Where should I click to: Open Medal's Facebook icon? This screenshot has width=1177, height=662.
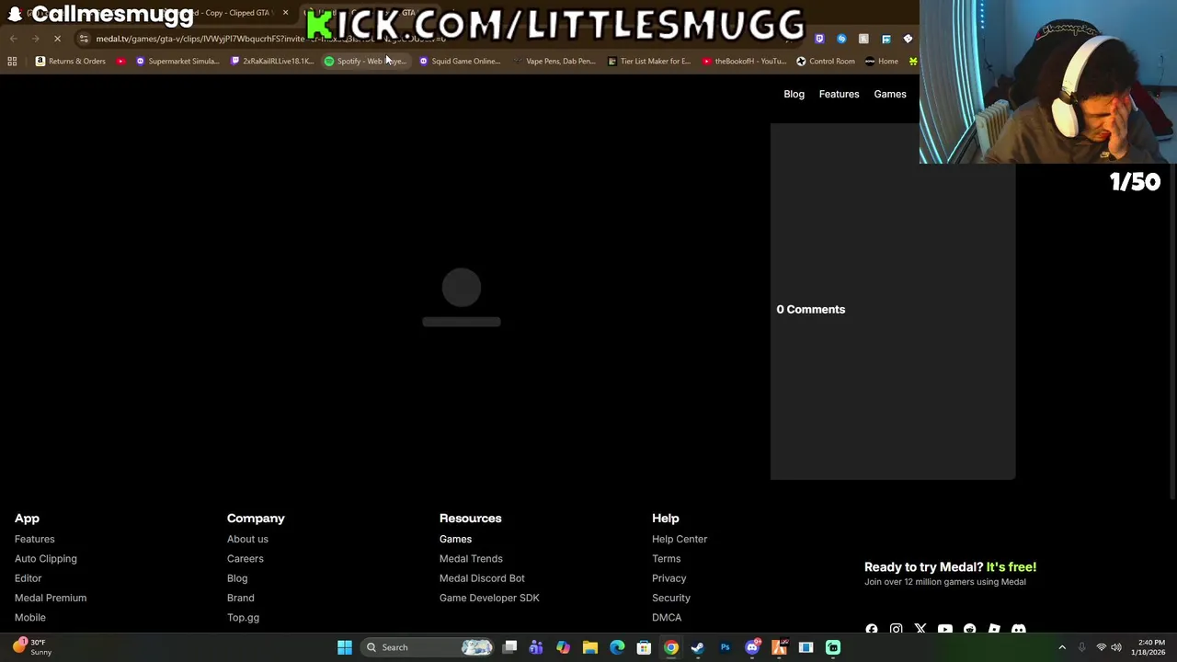coord(872,629)
